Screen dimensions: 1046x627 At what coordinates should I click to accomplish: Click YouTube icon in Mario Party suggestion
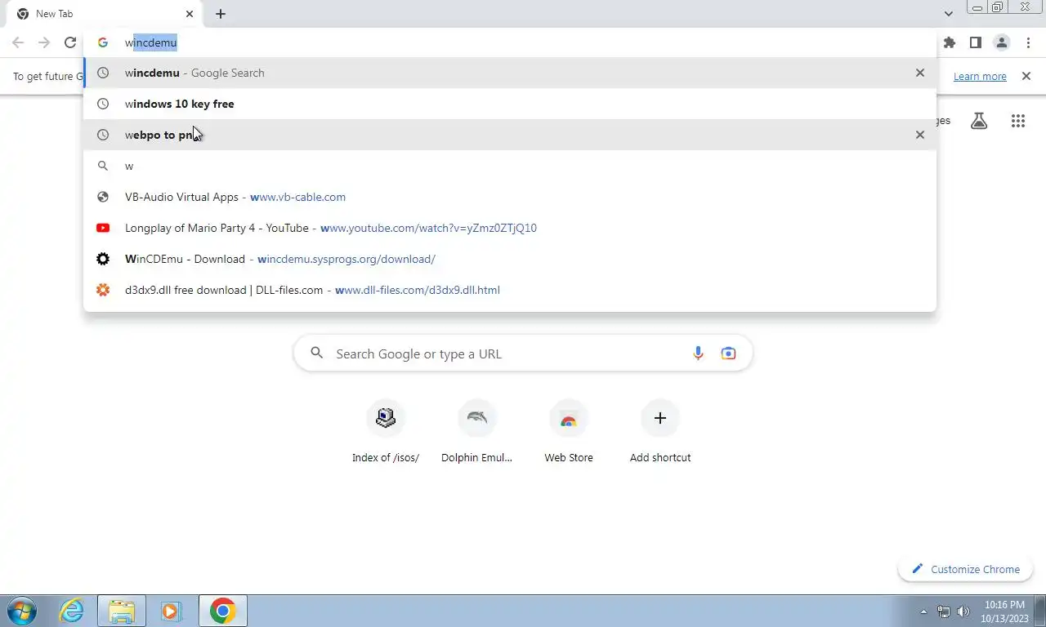pos(103,228)
